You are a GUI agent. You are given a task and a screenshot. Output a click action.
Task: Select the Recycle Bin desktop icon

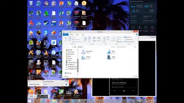click(31, 4)
